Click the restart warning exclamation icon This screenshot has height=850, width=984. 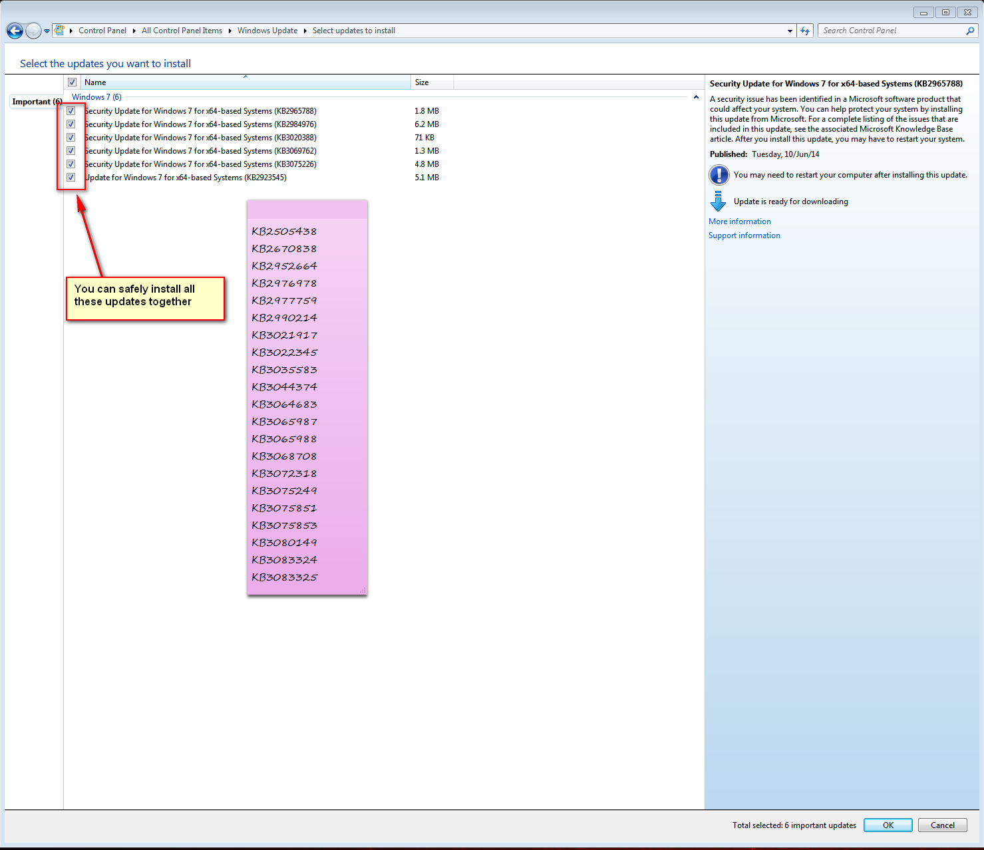719,175
